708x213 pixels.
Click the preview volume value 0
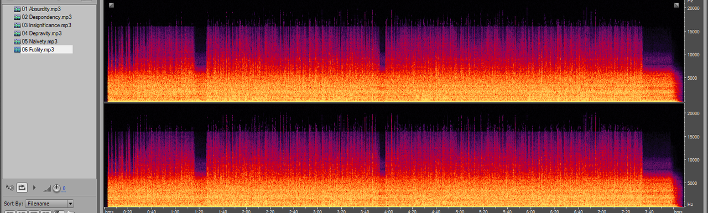click(x=64, y=189)
